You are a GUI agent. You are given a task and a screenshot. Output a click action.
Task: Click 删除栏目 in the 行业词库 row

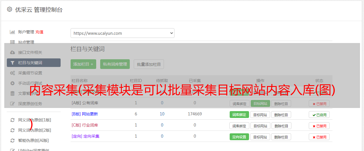281,126
